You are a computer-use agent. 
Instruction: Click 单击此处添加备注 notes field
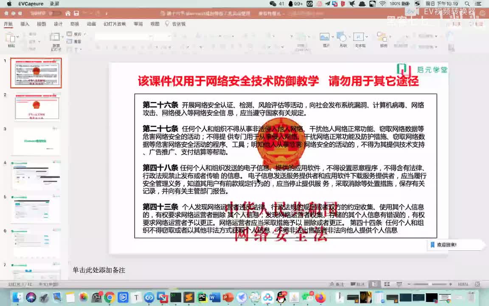[x=99, y=270]
